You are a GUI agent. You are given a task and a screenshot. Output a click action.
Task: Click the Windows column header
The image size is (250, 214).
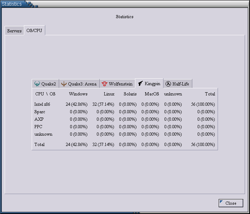(x=78, y=94)
